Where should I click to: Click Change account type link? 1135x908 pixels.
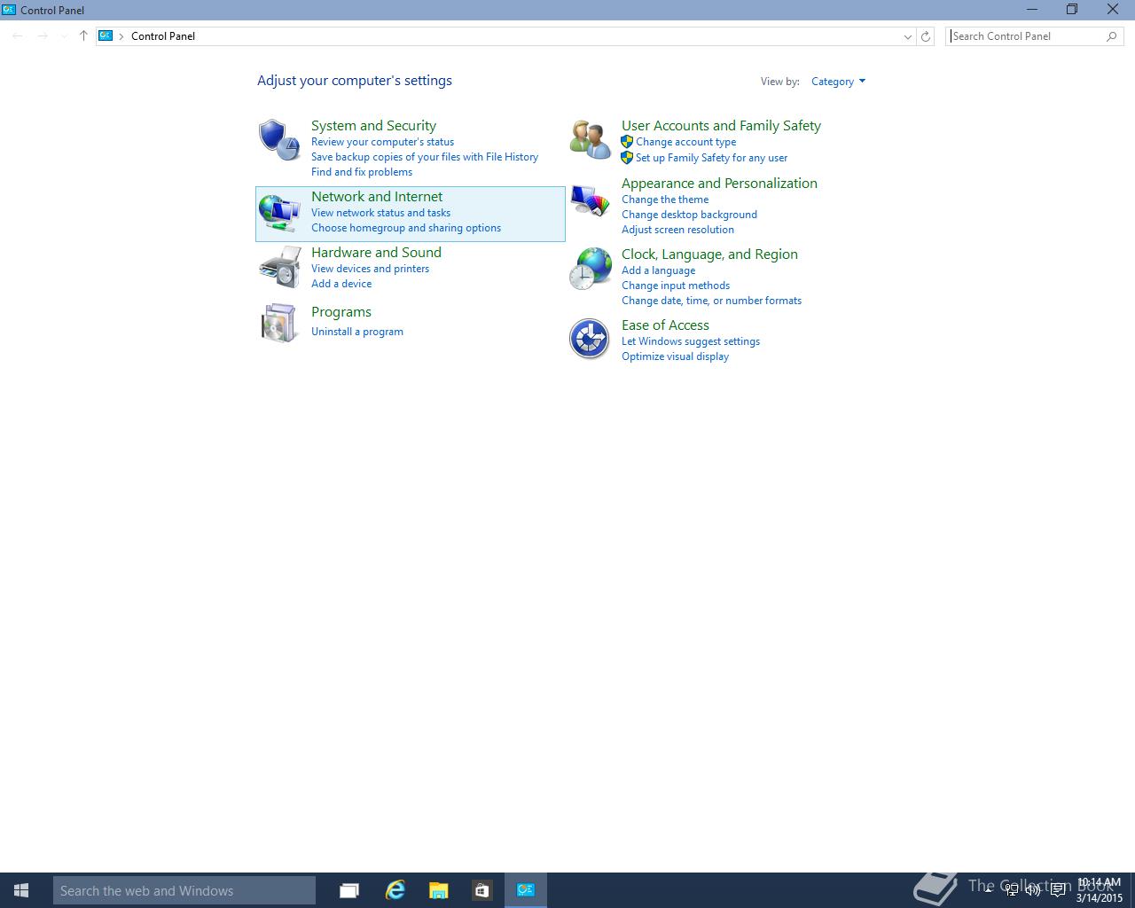tap(685, 142)
